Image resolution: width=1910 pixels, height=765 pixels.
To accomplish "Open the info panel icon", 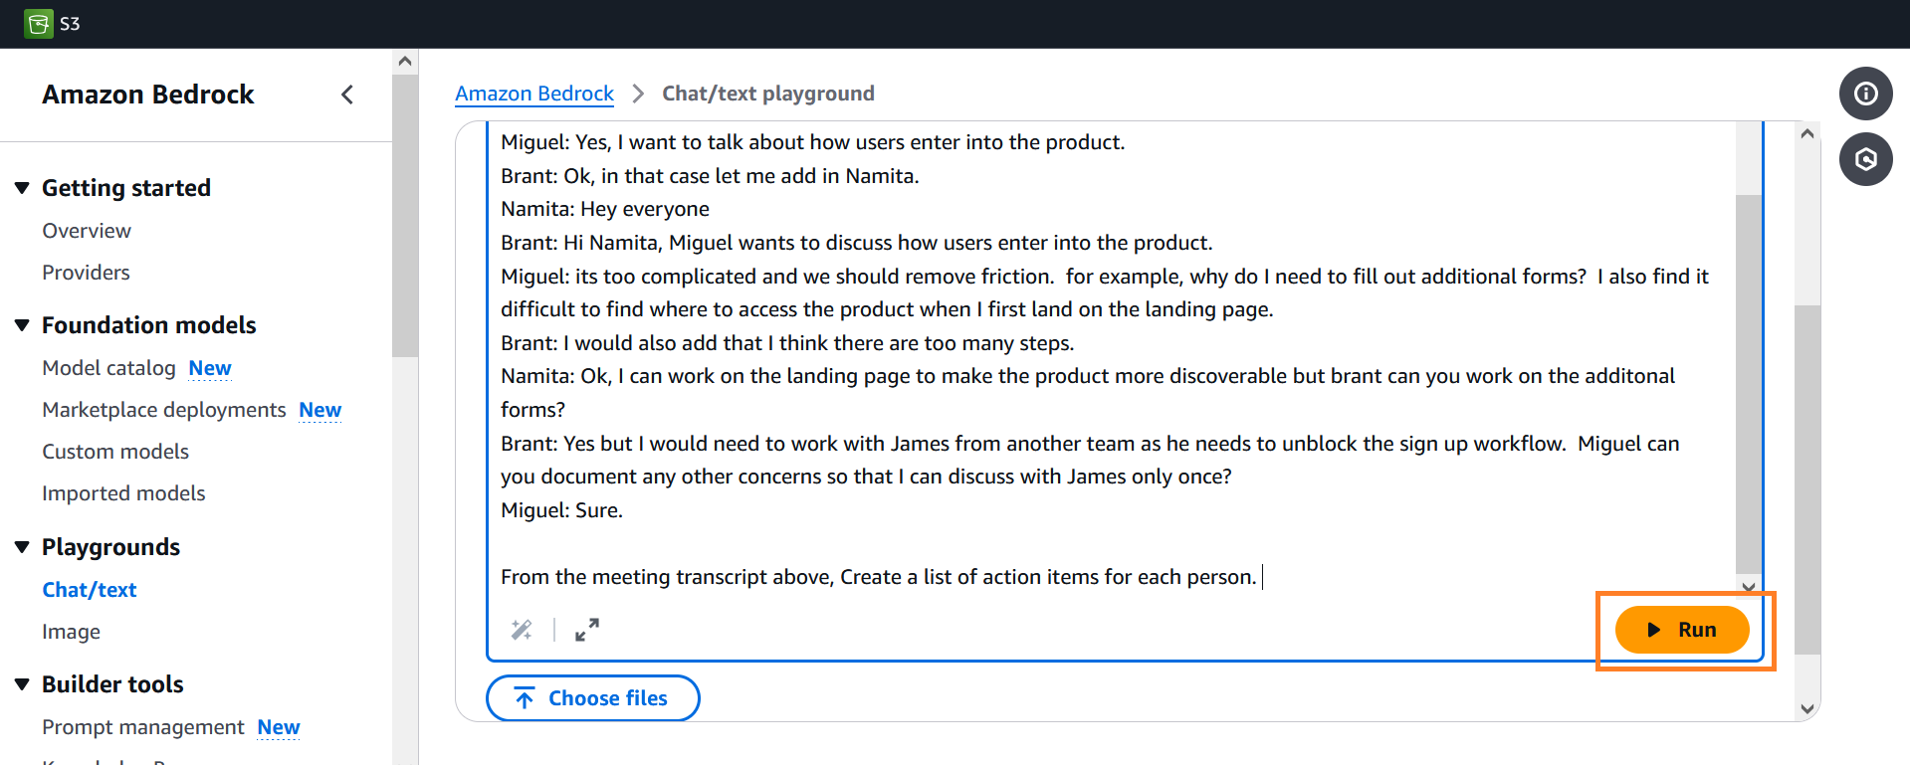I will click(x=1865, y=94).
